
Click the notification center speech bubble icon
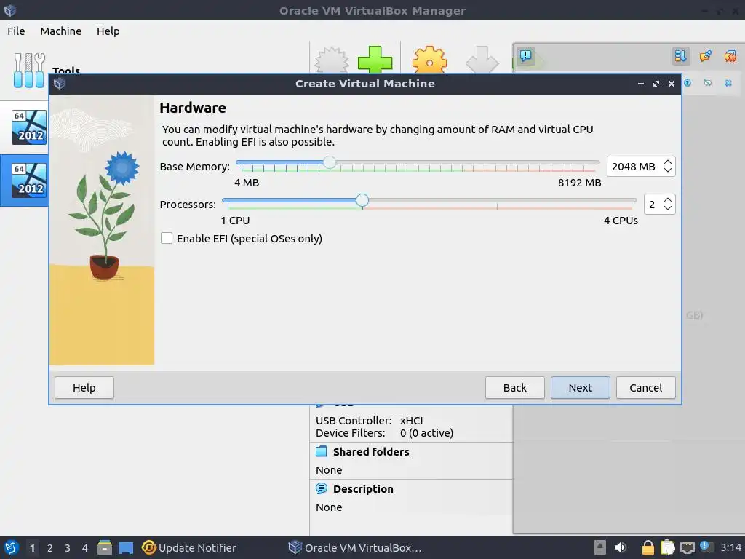click(x=526, y=55)
